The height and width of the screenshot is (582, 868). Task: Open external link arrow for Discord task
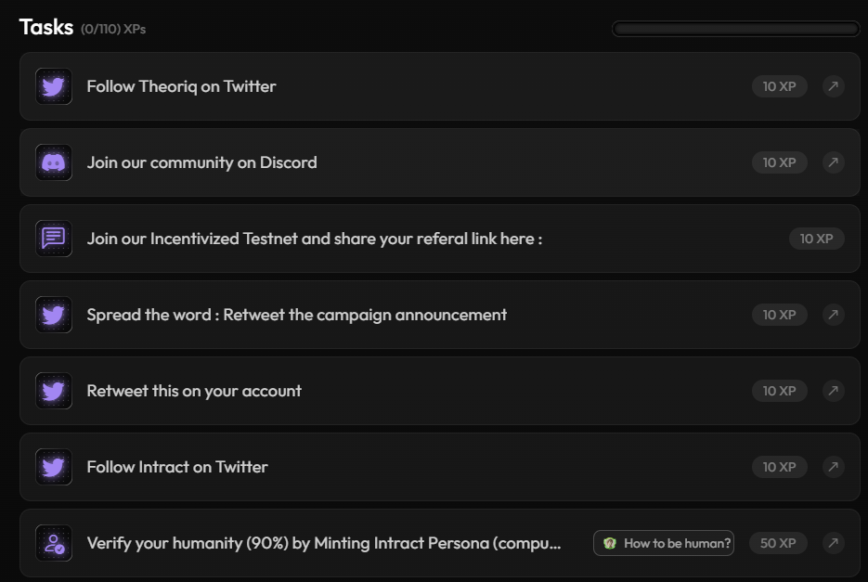tap(833, 162)
